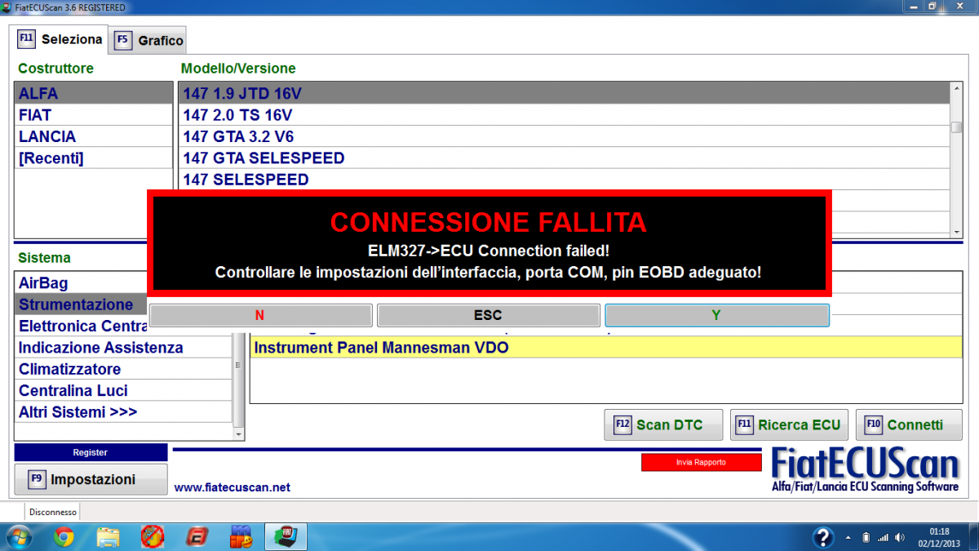Select model 147 SELESPEED

point(564,180)
